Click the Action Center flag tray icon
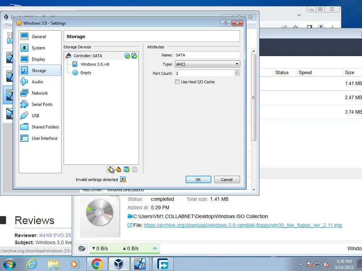This screenshot has height=271, width=362. click(x=309, y=264)
